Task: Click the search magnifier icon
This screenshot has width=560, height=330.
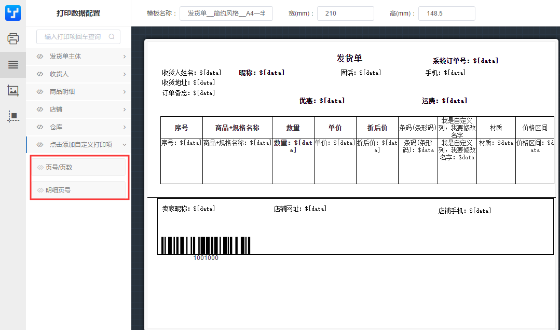Action: pos(112,36)
